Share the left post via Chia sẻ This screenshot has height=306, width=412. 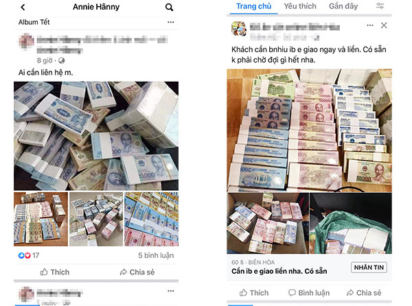pos(137,272)
